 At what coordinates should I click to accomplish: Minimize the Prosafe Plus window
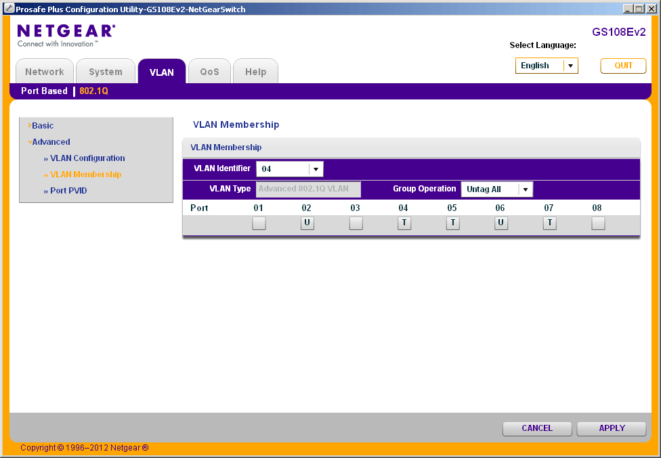pyautogui.click(x=628, y=9)
